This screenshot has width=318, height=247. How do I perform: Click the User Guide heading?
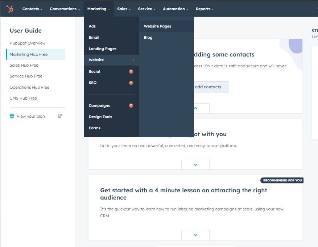point(26,30)
